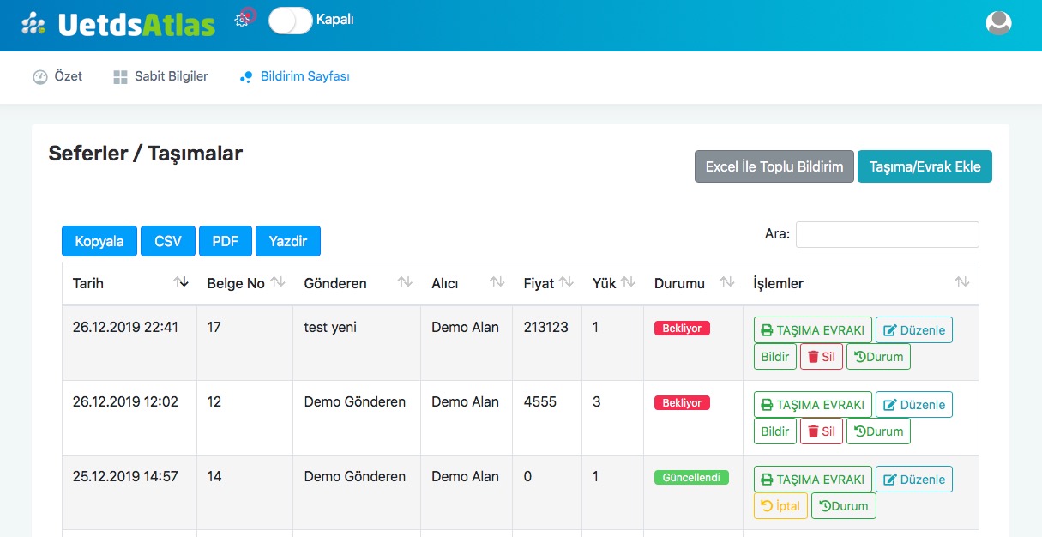Go to the Özet menu item
This screenshot has width=1042, height=537.
[57, 76]
